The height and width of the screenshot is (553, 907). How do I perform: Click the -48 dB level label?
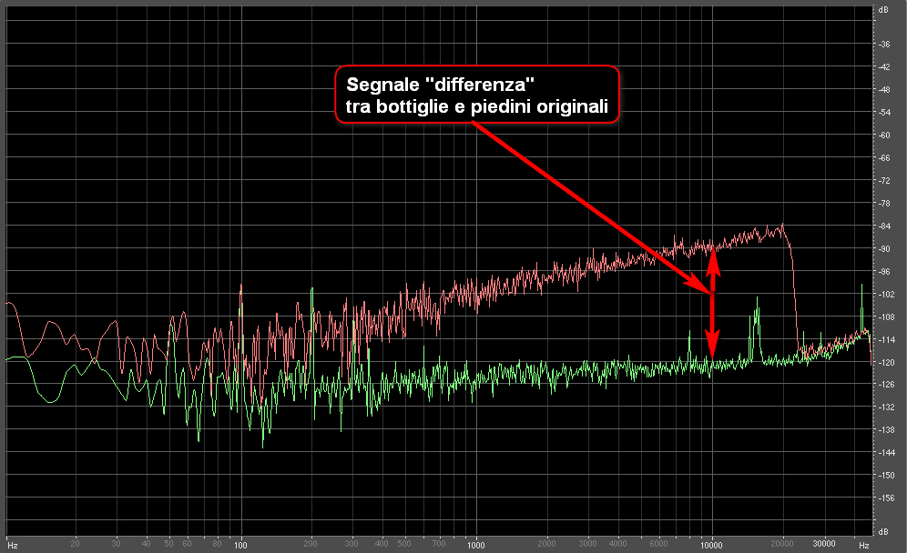(x=884, y=90)
